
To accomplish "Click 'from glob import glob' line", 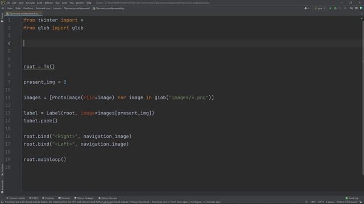I will click(x=53, y=28).
